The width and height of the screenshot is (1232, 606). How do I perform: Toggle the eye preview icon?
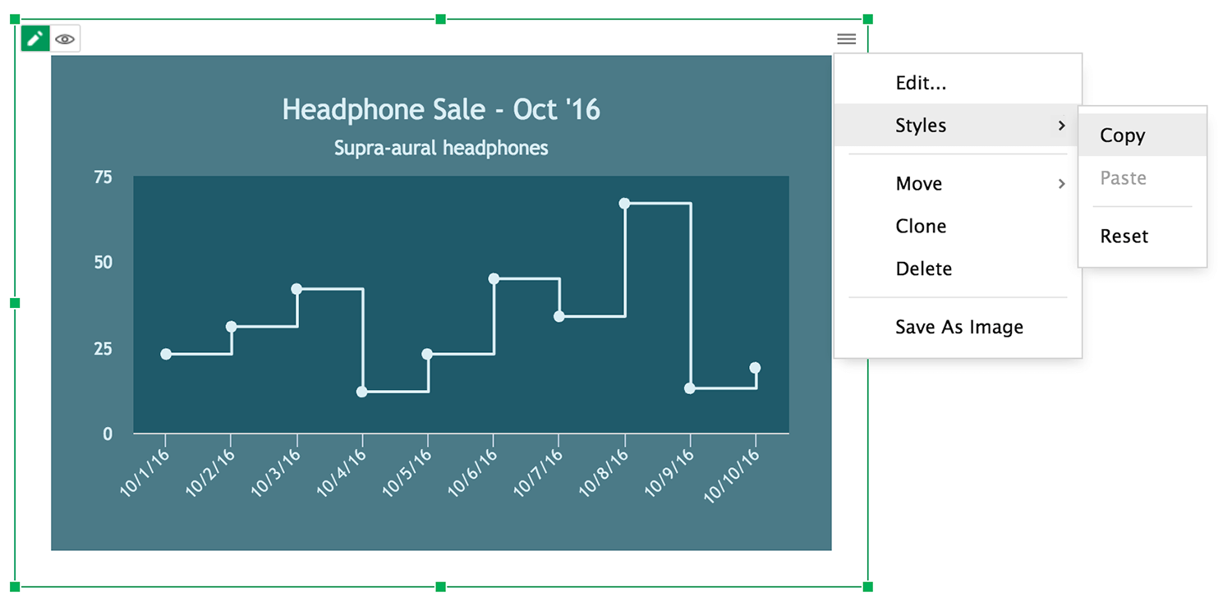(65, 39)
